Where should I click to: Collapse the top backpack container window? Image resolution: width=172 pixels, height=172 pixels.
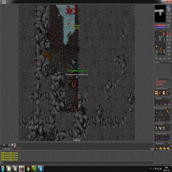169,89
